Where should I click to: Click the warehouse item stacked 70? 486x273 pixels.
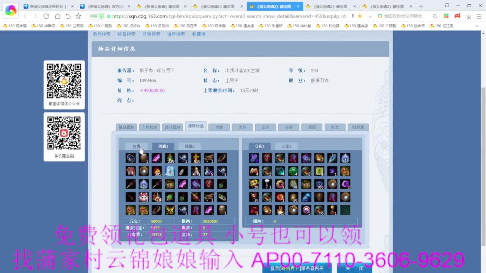pos(293,184)
